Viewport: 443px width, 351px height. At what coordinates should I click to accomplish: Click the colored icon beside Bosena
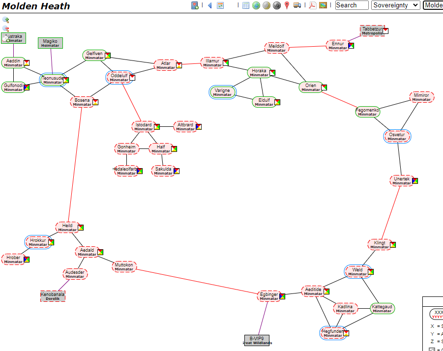[x=95, y=102]
